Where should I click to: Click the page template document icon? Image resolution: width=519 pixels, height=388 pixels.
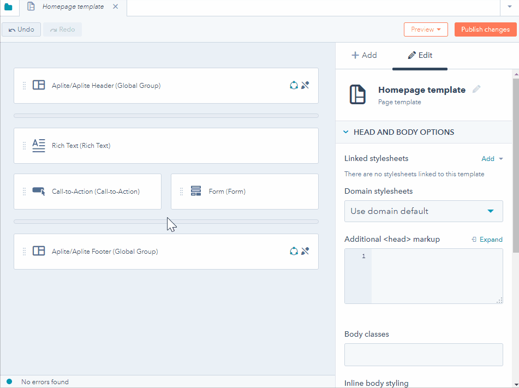357,94
